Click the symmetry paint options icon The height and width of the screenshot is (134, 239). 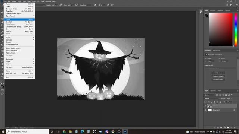point(112,5)
